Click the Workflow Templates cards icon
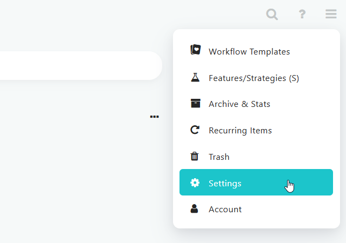This screenshot has height=243, width=346. [196, 50]
